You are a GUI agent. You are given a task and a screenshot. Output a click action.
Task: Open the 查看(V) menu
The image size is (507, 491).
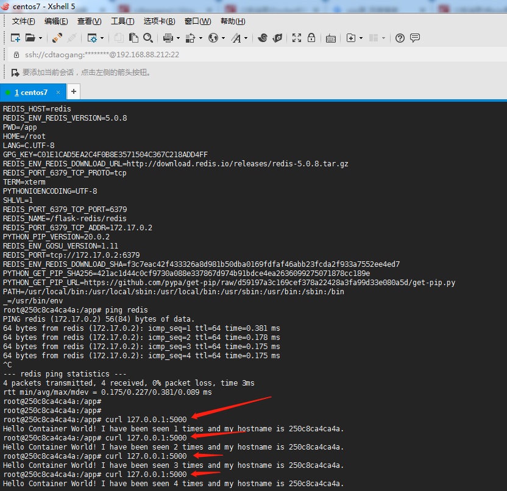coord(89,21)
